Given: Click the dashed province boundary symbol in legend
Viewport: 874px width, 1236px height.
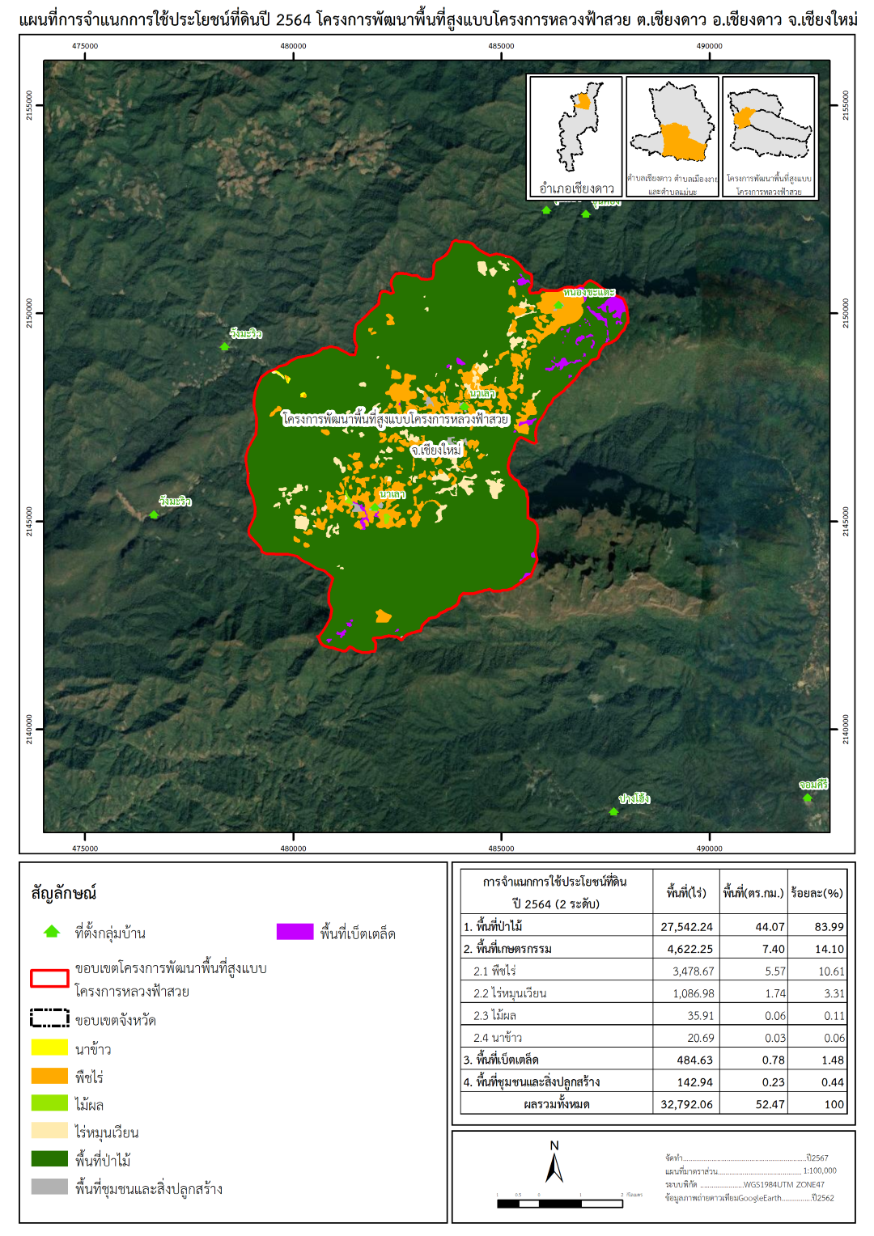Looking at the screenshot, I should pos(49,1018).
